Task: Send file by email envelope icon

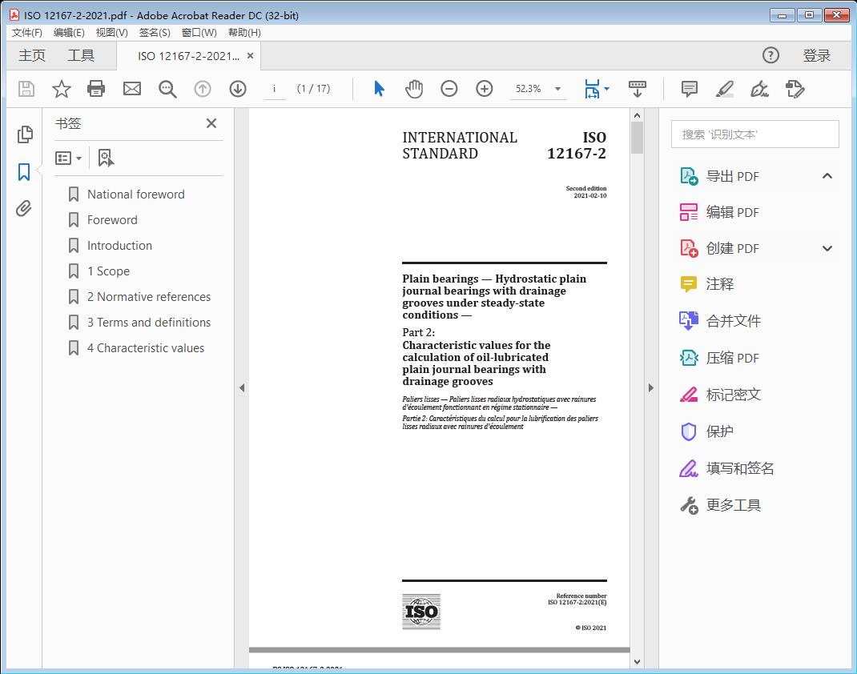Action: pos(132,89)
